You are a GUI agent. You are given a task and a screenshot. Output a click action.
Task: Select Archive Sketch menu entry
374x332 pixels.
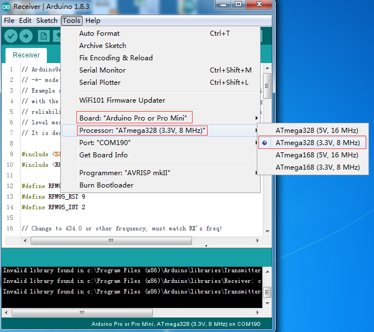click(161, 46)
